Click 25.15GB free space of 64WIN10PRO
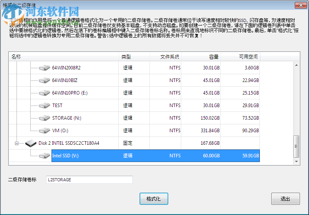This screenshot has height=215, width=309. coord(251,93)
